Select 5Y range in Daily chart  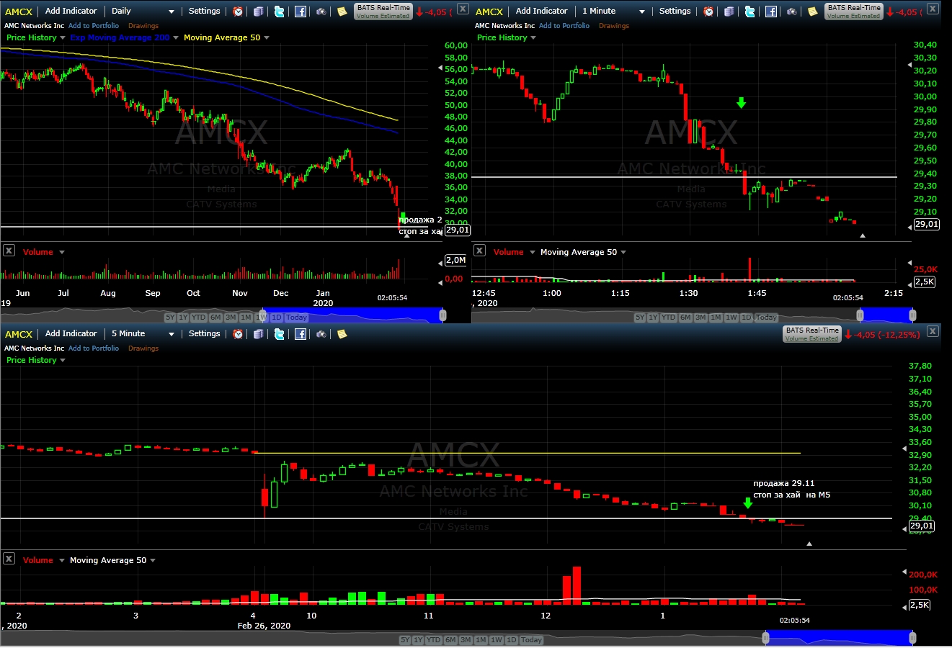click(170, 318)
